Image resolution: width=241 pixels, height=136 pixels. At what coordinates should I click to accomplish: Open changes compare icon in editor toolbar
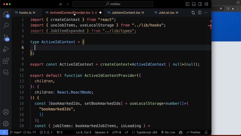click(x=193, y=12)
